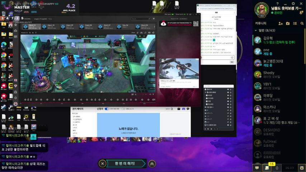Toggle eye of bottom-most source row
The height and width of the screenshot is (172, 306).
pyautogui.click(x=228, y=125)
